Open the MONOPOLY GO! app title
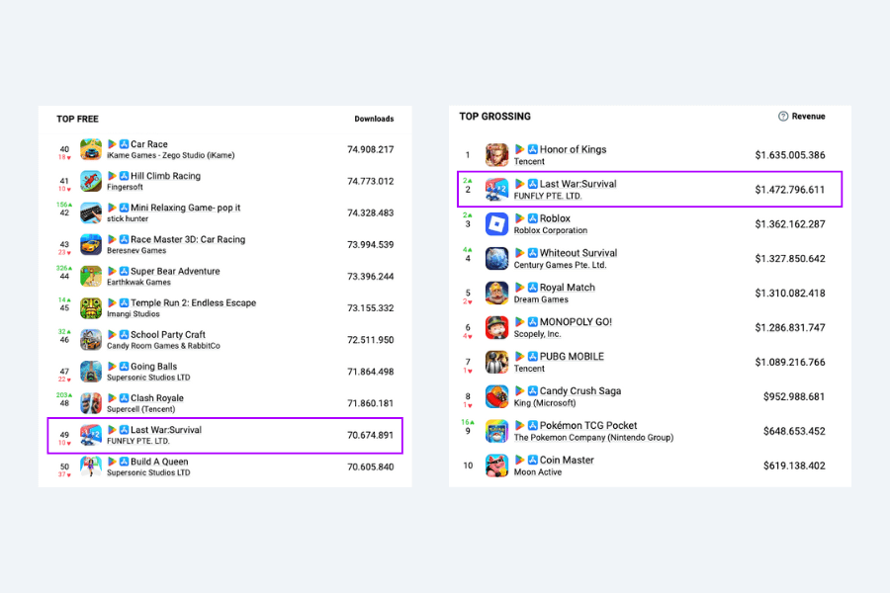The height and width of the screenshot is (593, 890). point(576,322)
